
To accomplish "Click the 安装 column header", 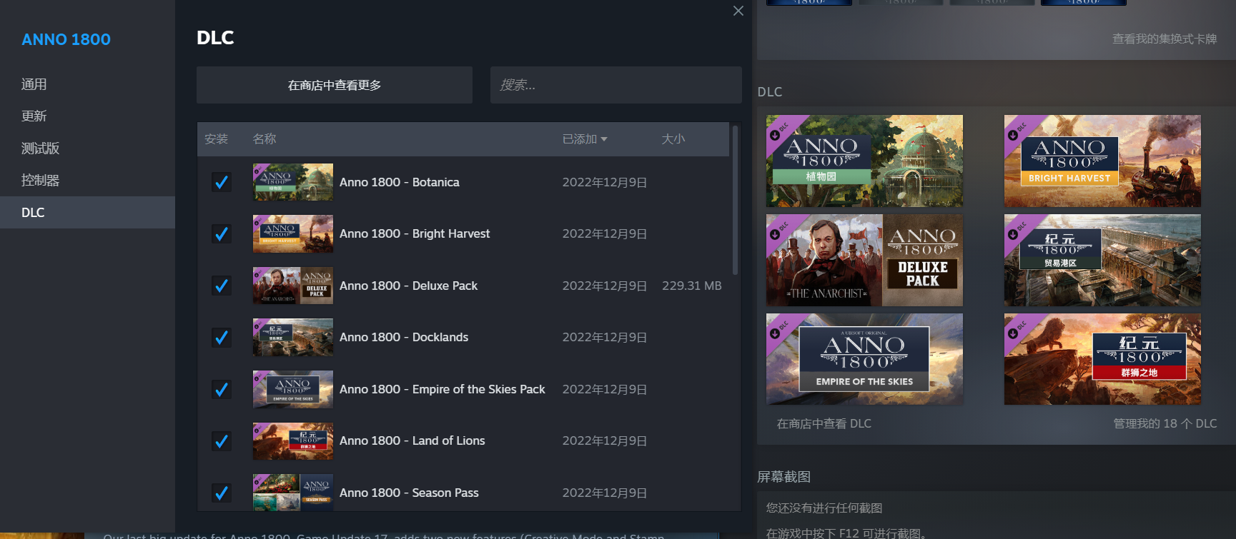I will coord(216,139).
